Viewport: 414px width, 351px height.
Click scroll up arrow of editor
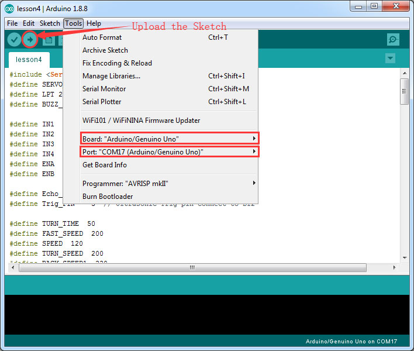(x=405, y=73)
